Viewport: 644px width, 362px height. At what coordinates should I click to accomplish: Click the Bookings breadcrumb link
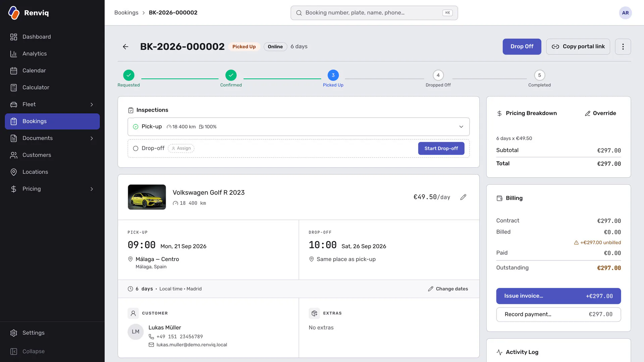(126, 13)
